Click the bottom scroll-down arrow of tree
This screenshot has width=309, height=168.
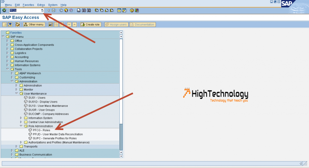coord(121,156)
